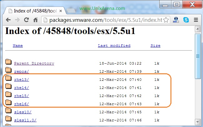Click the timestamp 12-Mar-2014 07:39
The height and width of the screenshot is (127, 203).
[x=120, y=71]
